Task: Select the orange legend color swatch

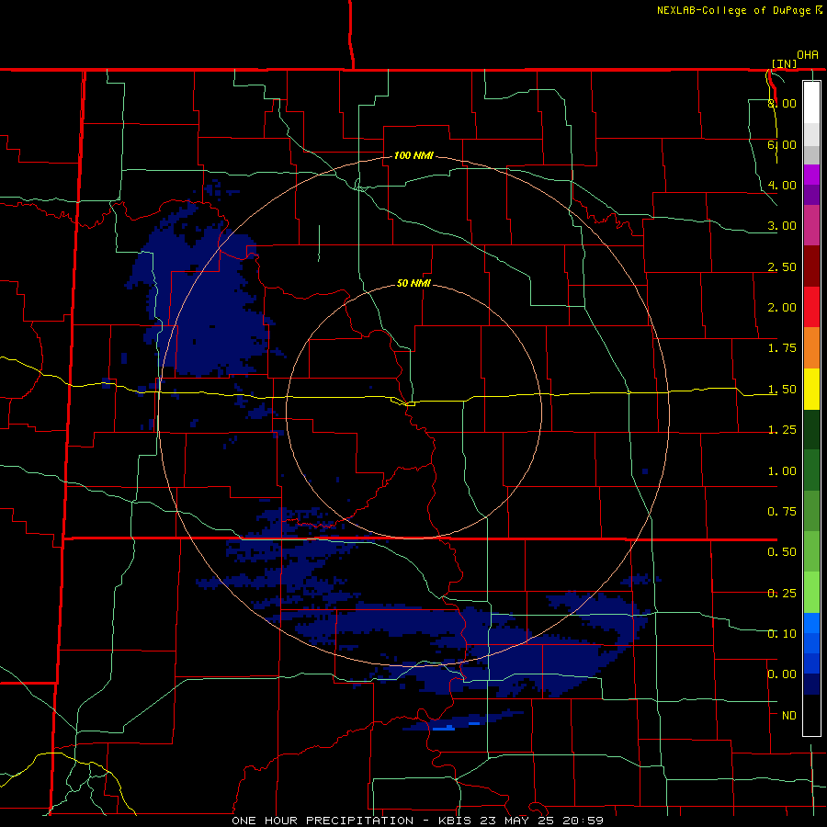Action: pos(811,348)
